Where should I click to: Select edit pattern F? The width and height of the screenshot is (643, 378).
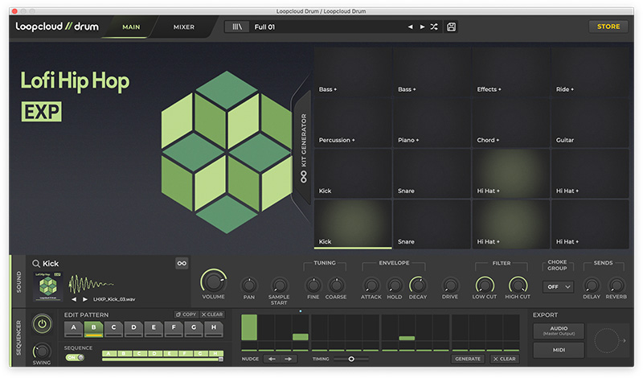pyautogui.click(x=174, y=328)
